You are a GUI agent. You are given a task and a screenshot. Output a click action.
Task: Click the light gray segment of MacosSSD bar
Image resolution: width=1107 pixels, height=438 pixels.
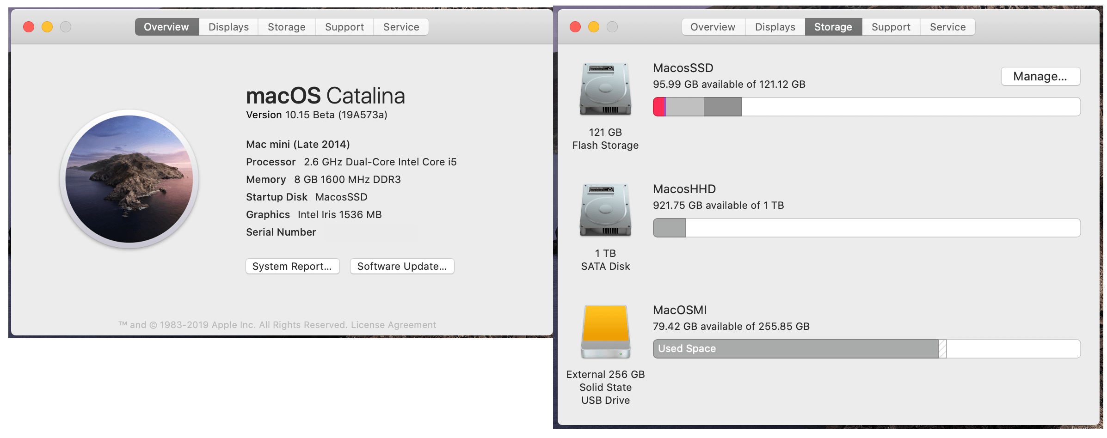point(685,107)
